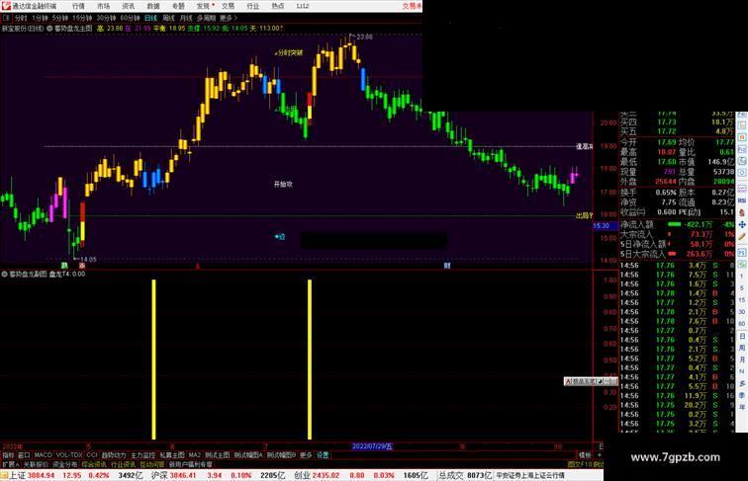
Task: Open the 互动问答 tab
Action: (151, 464)
